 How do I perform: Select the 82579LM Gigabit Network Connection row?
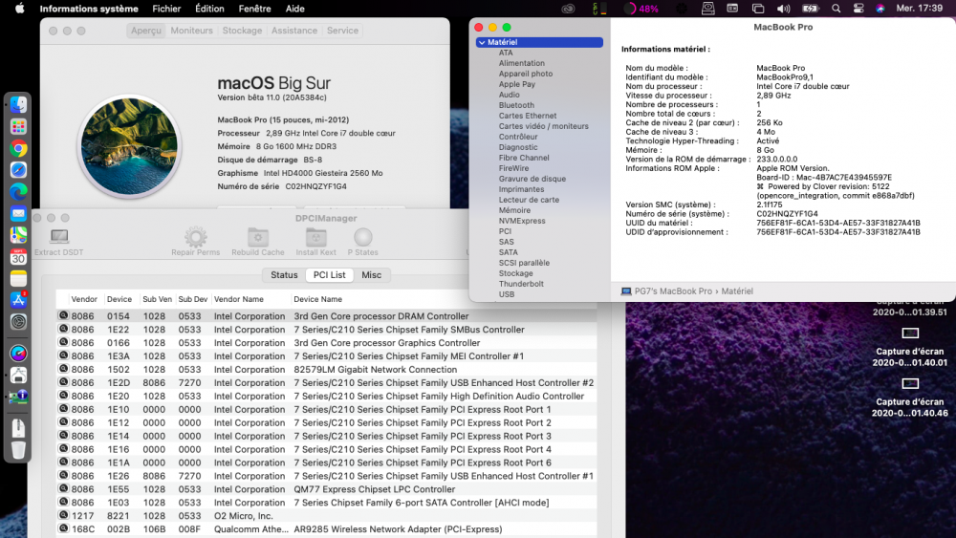coord(326,369)
